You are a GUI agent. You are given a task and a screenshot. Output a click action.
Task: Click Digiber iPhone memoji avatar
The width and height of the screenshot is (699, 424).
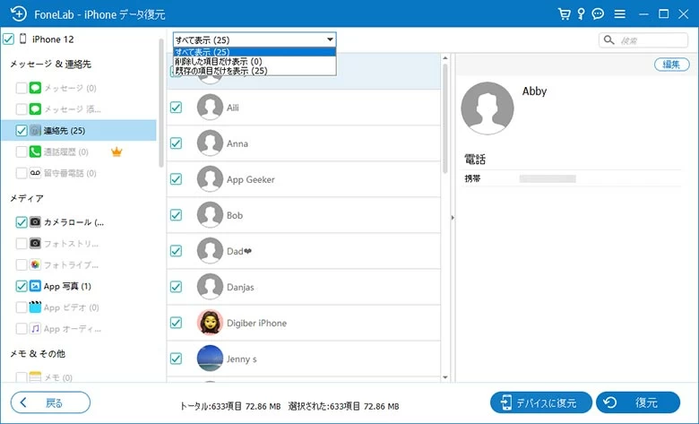pos(210,323)
